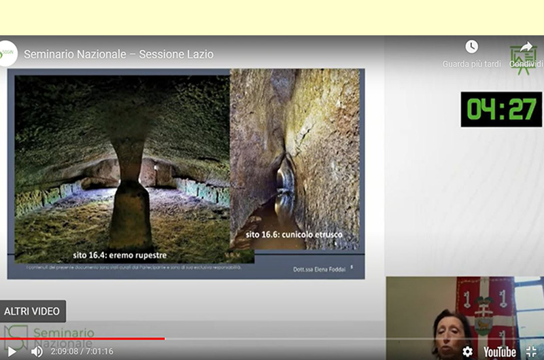The width and height of the screenshot is (544, 360).
Task: Click the red coat-of-arms banner behind speaker
Action: (x=485, y=306)
